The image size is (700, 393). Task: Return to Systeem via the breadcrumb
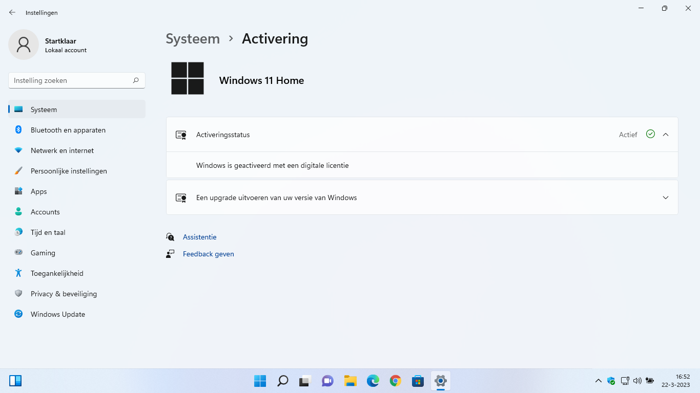point(193,39)
